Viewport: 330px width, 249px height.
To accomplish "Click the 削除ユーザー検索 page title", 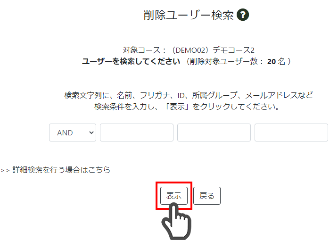I will click(x=189, y=15).
